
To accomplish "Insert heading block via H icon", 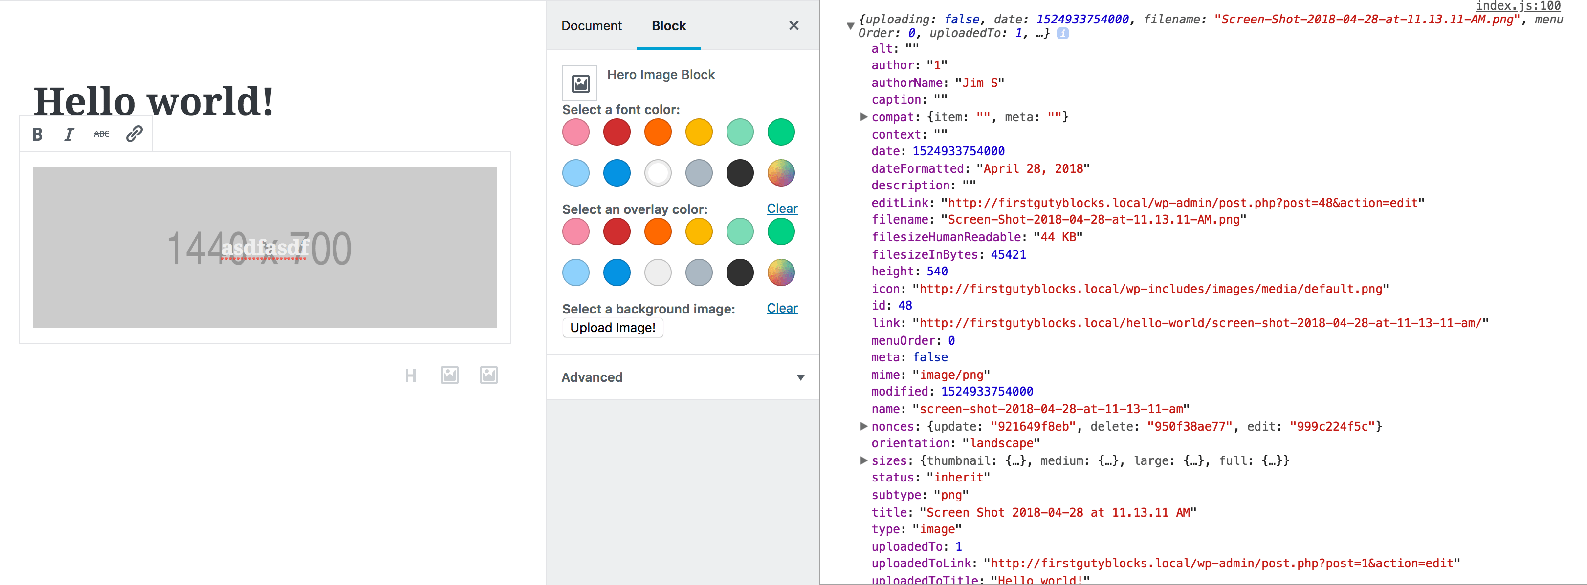I will (411, 375).
